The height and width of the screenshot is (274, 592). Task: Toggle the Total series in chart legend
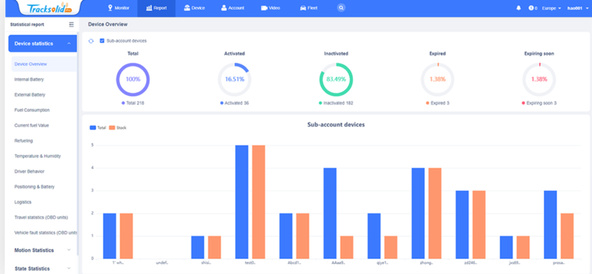[x=96, y=127]
